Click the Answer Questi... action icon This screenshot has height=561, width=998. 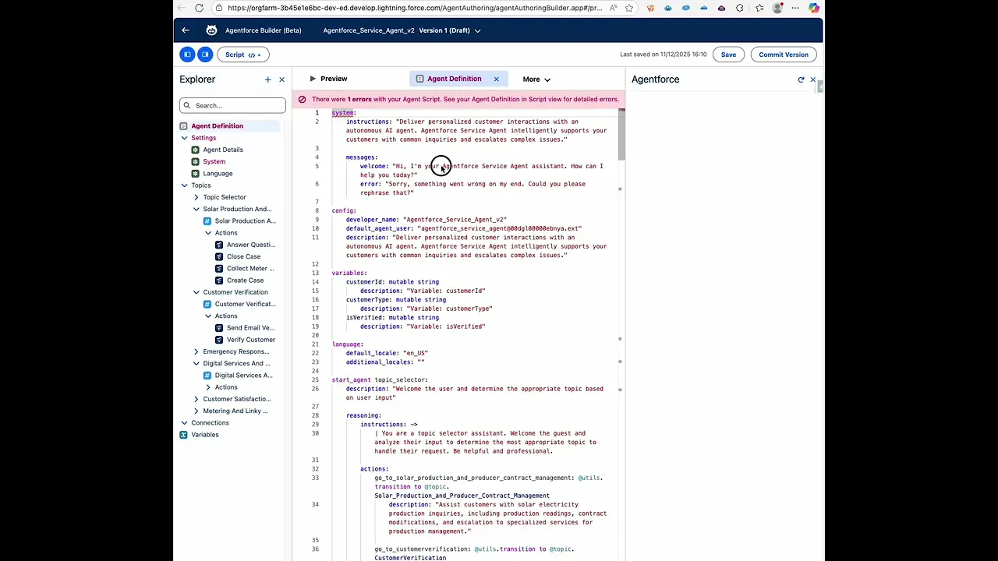219,245
